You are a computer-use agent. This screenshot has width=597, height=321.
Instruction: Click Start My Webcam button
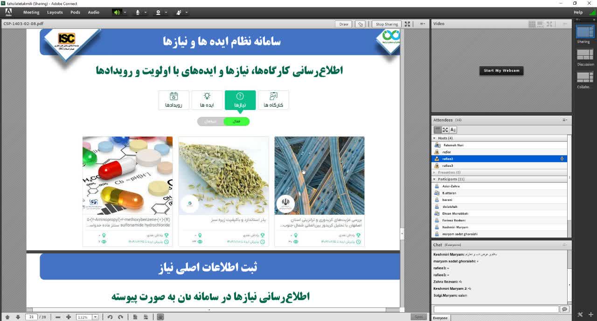tap(501, 71)
